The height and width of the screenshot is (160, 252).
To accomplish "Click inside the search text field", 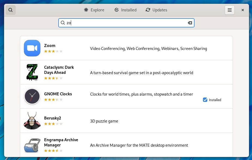I will [x=126, y=23].
